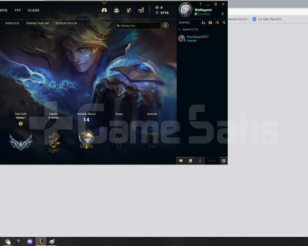Viewport: 308px width, 246px height.
Task: Click the ranked silver emblem under Tek/Çift
Action: click(21, 142)
